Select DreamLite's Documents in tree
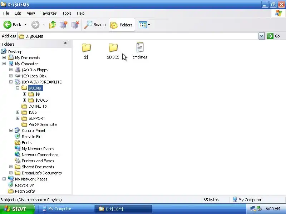 pyautogui.click(x=42, y=173)
